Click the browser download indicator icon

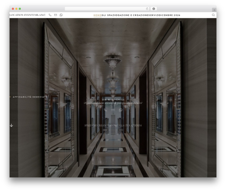(x=154, y=9)
